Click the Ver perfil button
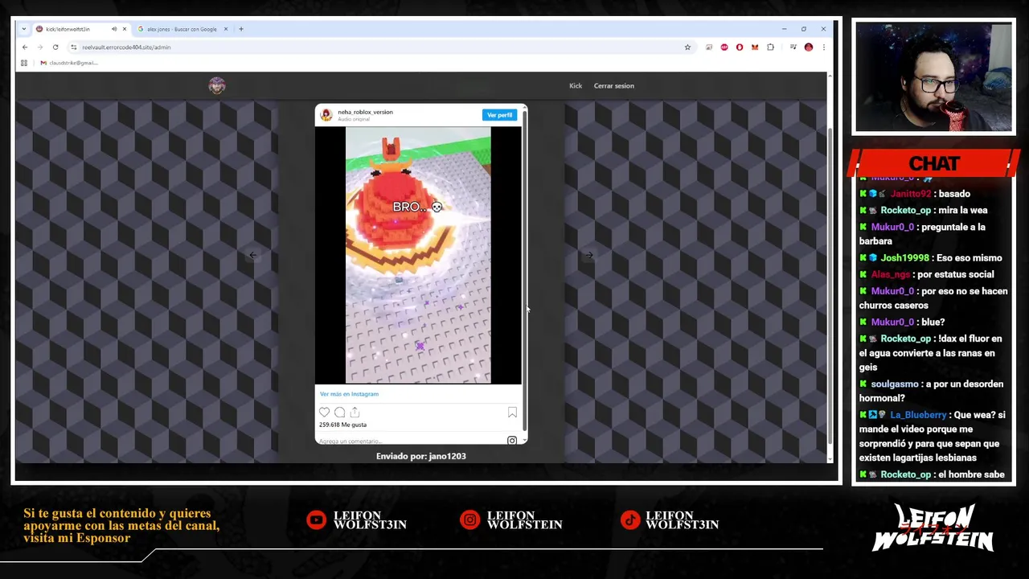1029x579 pixels. (x=499, y=115)
